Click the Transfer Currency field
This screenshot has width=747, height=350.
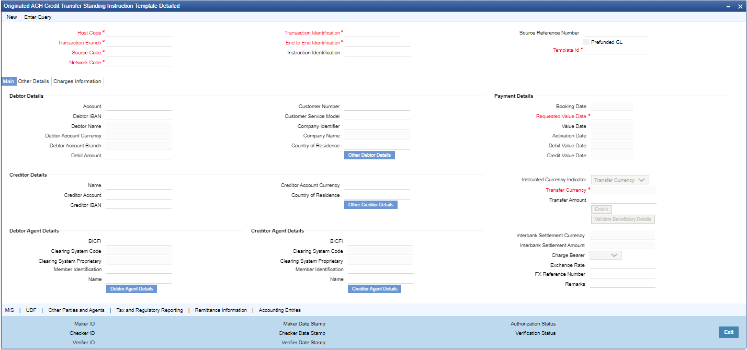[x=624, y=190]
